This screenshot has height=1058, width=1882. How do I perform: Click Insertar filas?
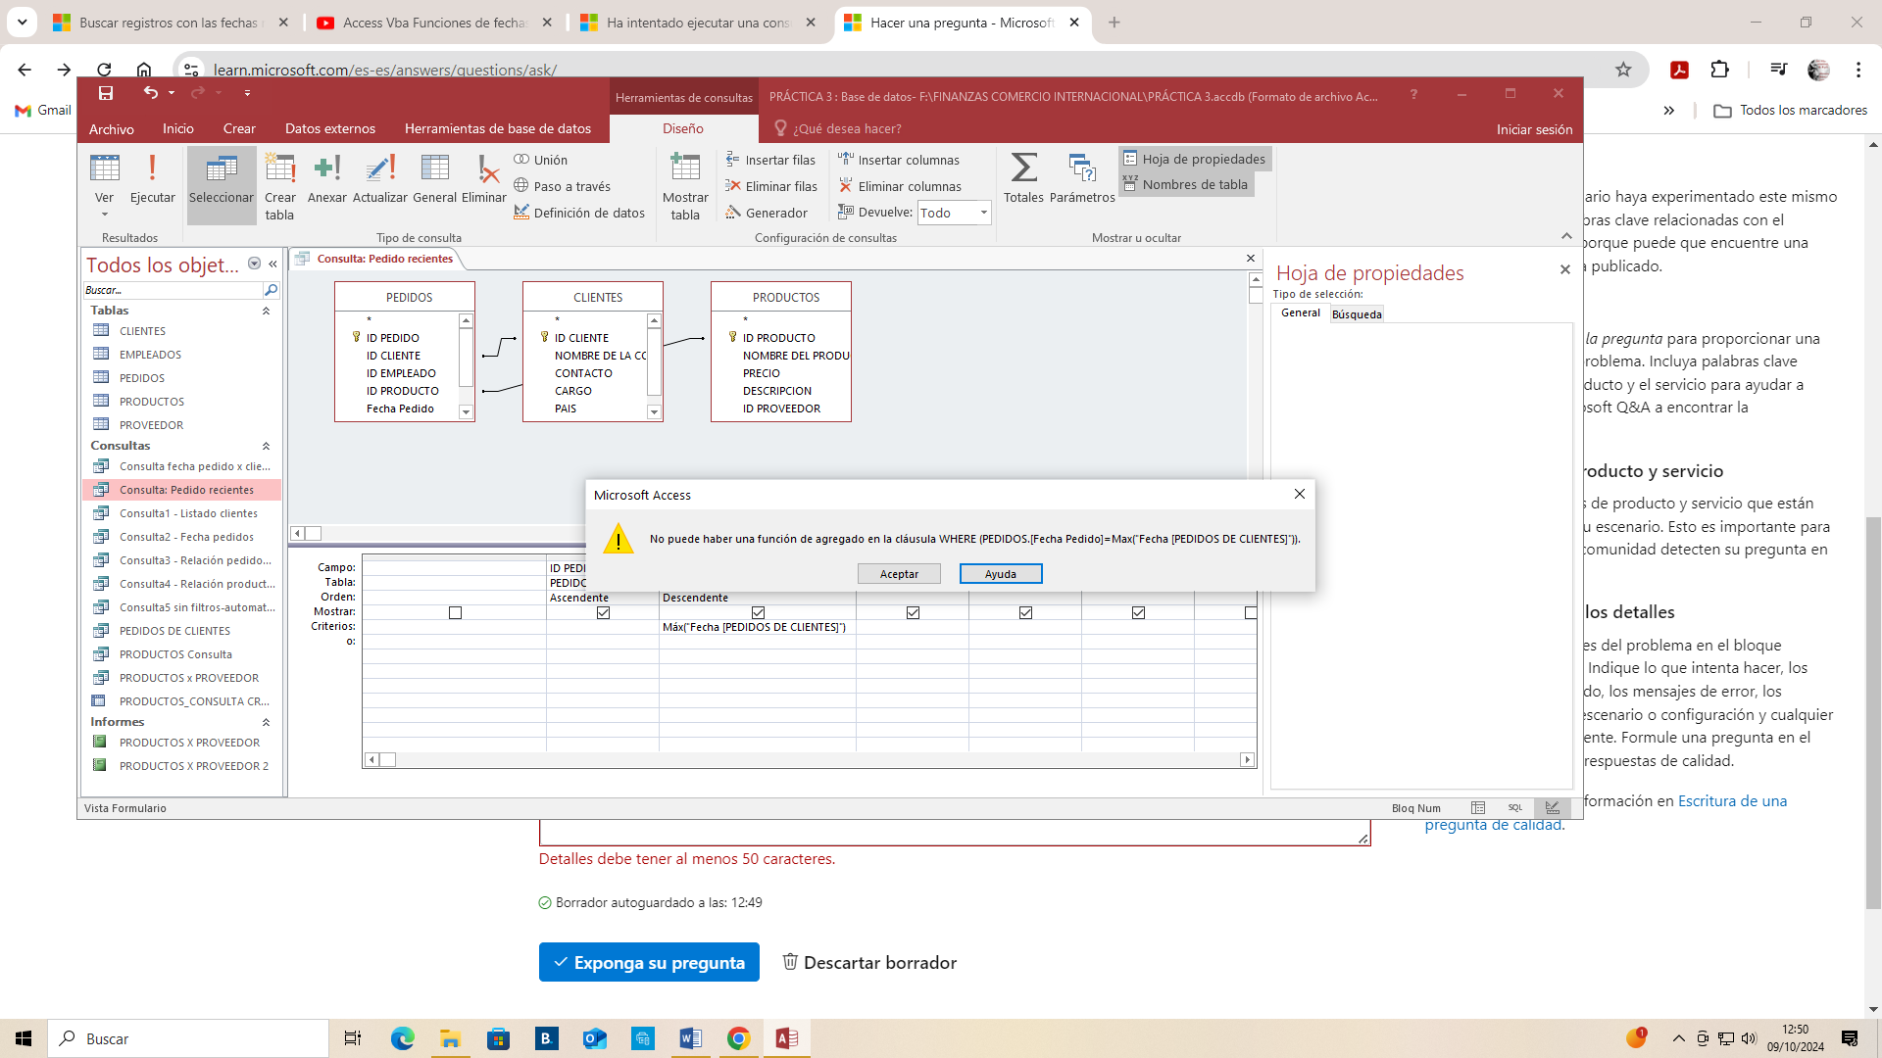770,160
